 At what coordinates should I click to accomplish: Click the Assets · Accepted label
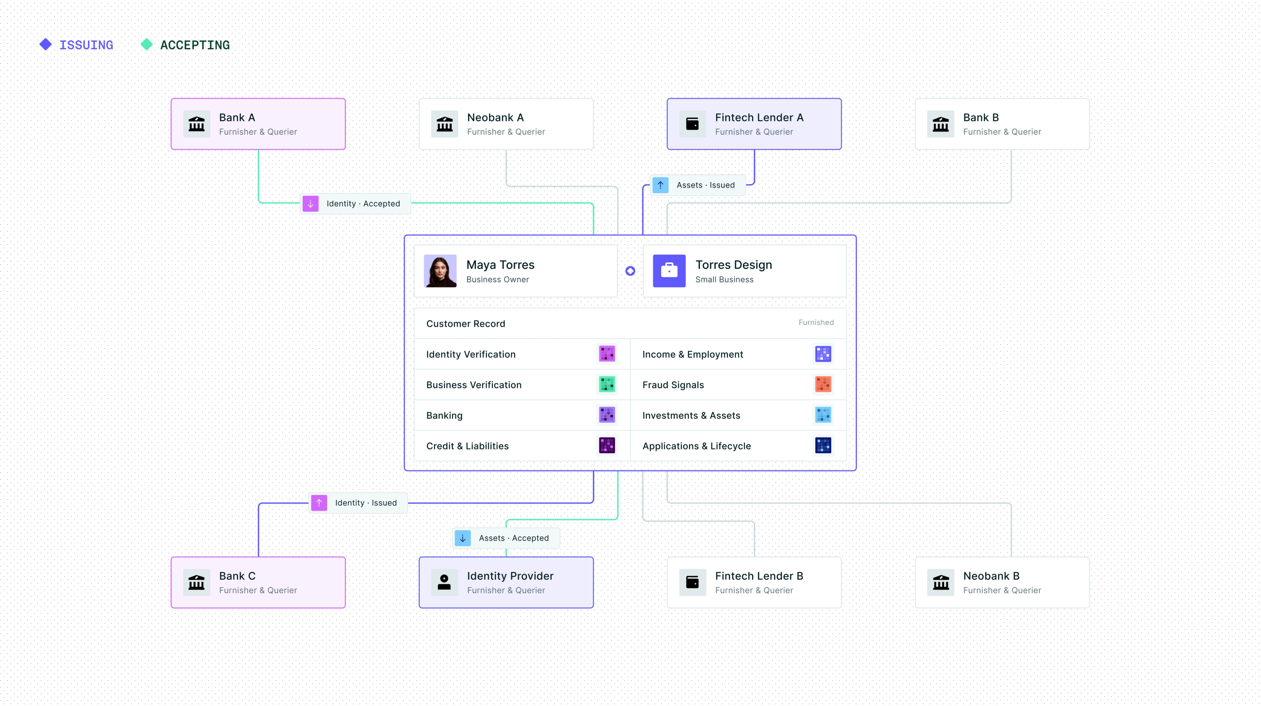pyautogui.click(x=514, y=538)
